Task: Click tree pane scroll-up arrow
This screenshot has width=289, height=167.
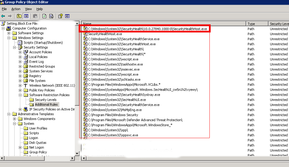Action: [77, 24]
